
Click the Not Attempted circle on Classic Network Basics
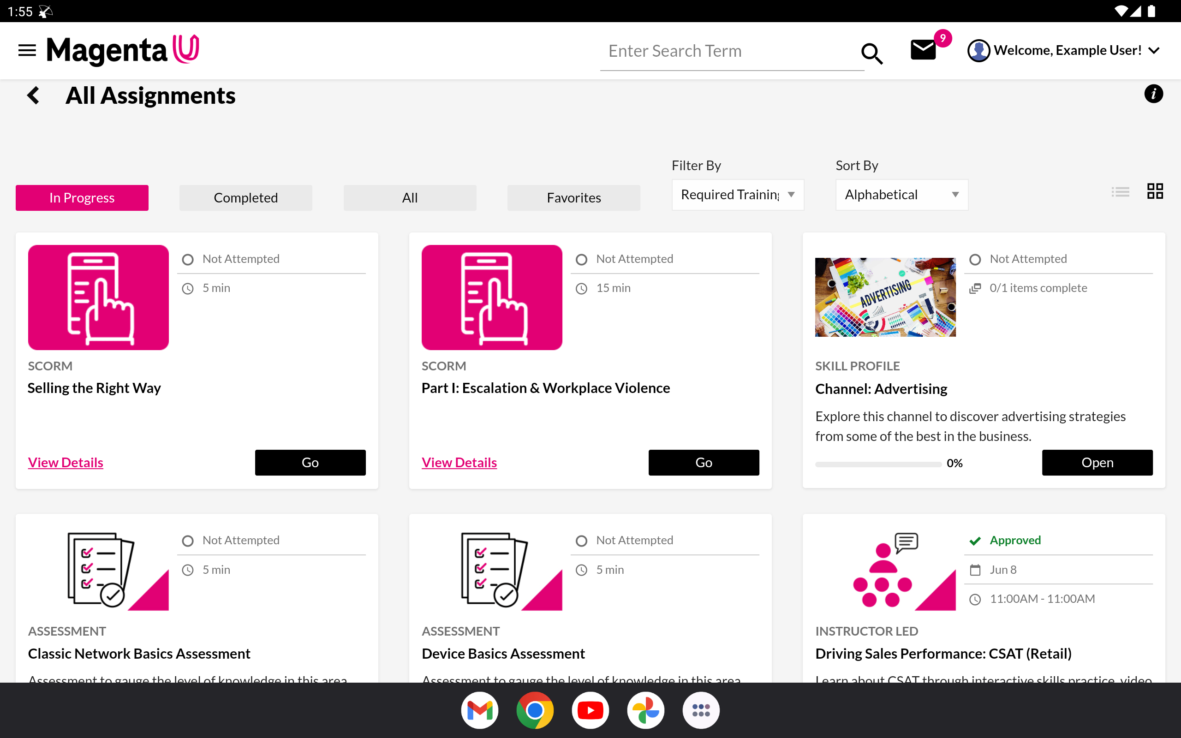pos(188,541)
